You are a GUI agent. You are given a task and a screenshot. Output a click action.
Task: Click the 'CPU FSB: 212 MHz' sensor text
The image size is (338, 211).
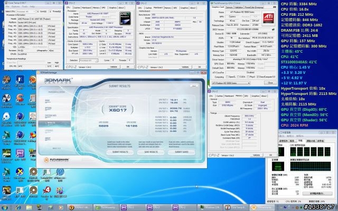point(297,14)
